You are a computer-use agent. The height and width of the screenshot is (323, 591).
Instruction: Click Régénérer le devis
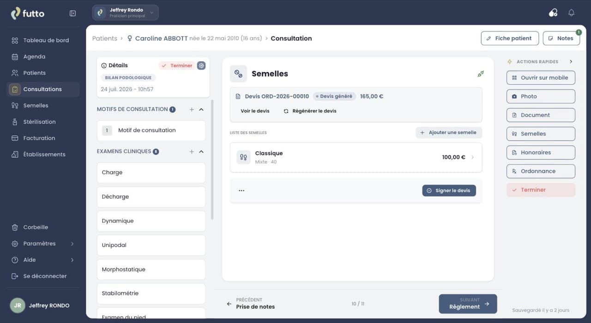(x=310, y=111)
